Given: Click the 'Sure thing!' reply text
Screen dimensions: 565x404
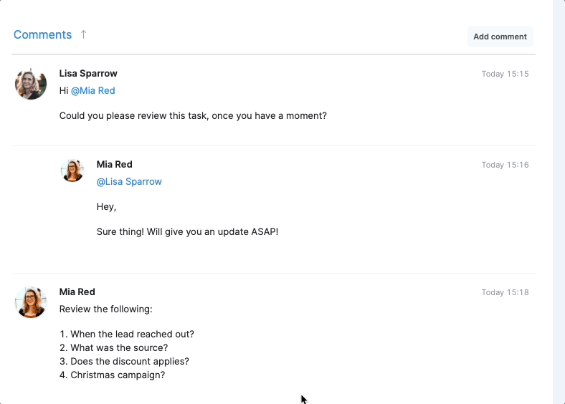Looking at the screenshot, I should [x=187, y=232].
